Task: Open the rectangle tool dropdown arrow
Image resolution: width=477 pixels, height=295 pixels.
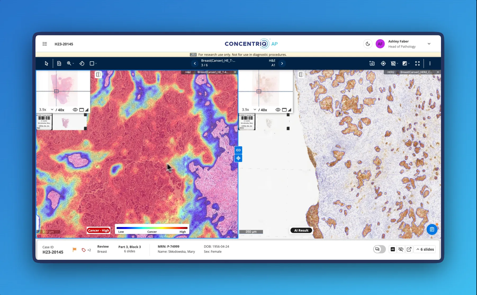Action: [96, 64]
